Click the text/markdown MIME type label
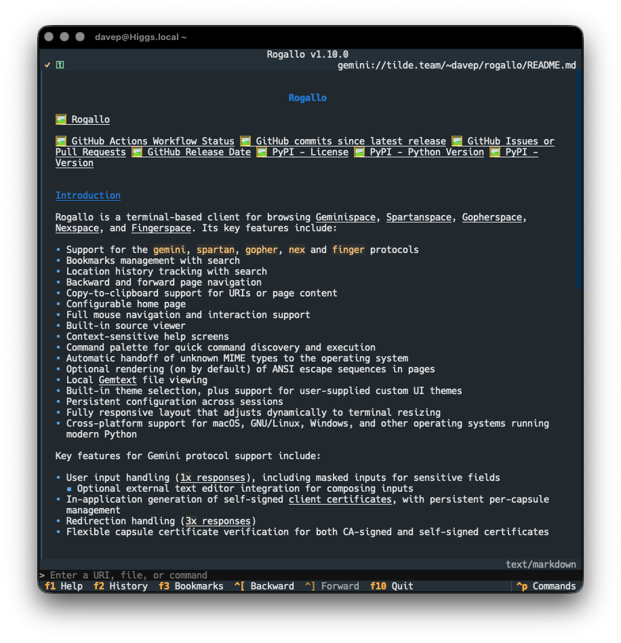The image size is (621, 643). click(540, 564)
